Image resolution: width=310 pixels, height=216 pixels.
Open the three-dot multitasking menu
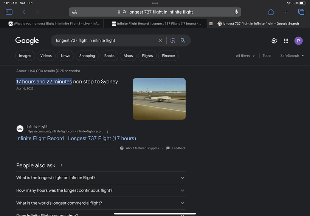coord(155,3)
